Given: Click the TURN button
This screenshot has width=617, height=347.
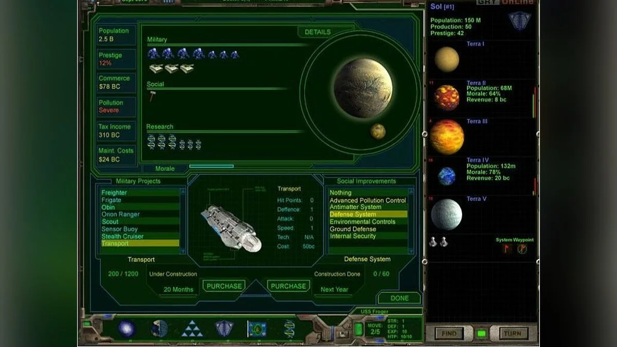Looking at the screenshot, I should click(513, 334).
